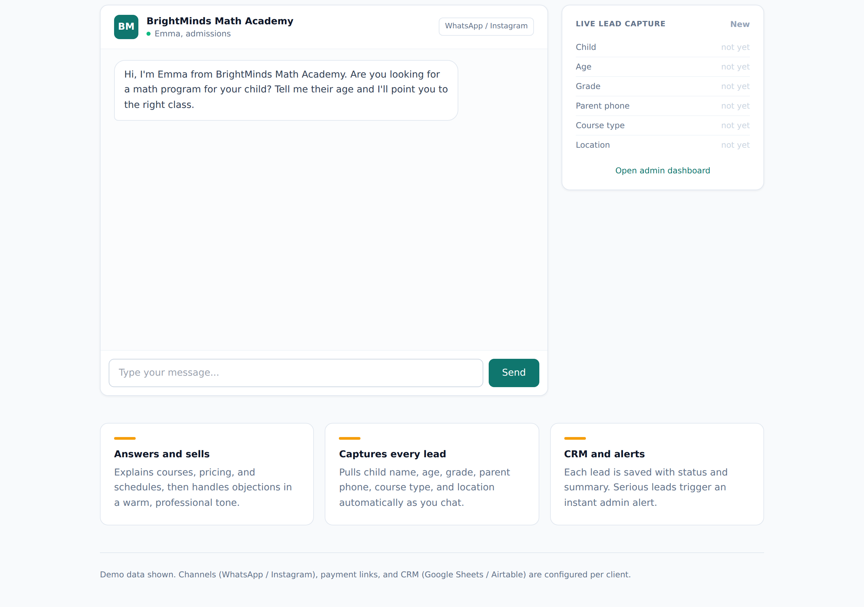The width and height of the screenshot is (864, 607).
Task: Select the Location row label
Action: coord(593,145)
